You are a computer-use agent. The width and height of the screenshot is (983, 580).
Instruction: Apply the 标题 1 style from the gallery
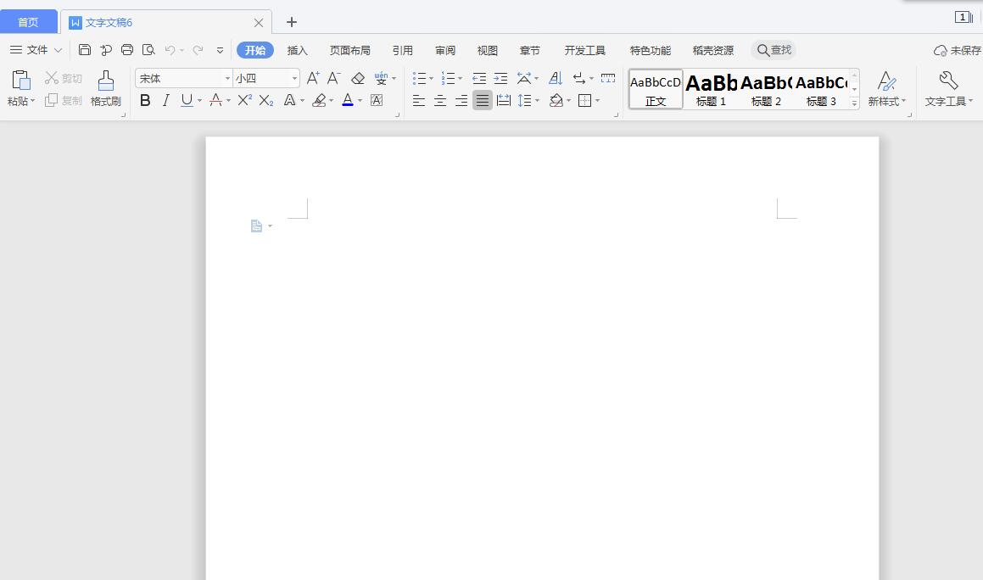point(711,88)
